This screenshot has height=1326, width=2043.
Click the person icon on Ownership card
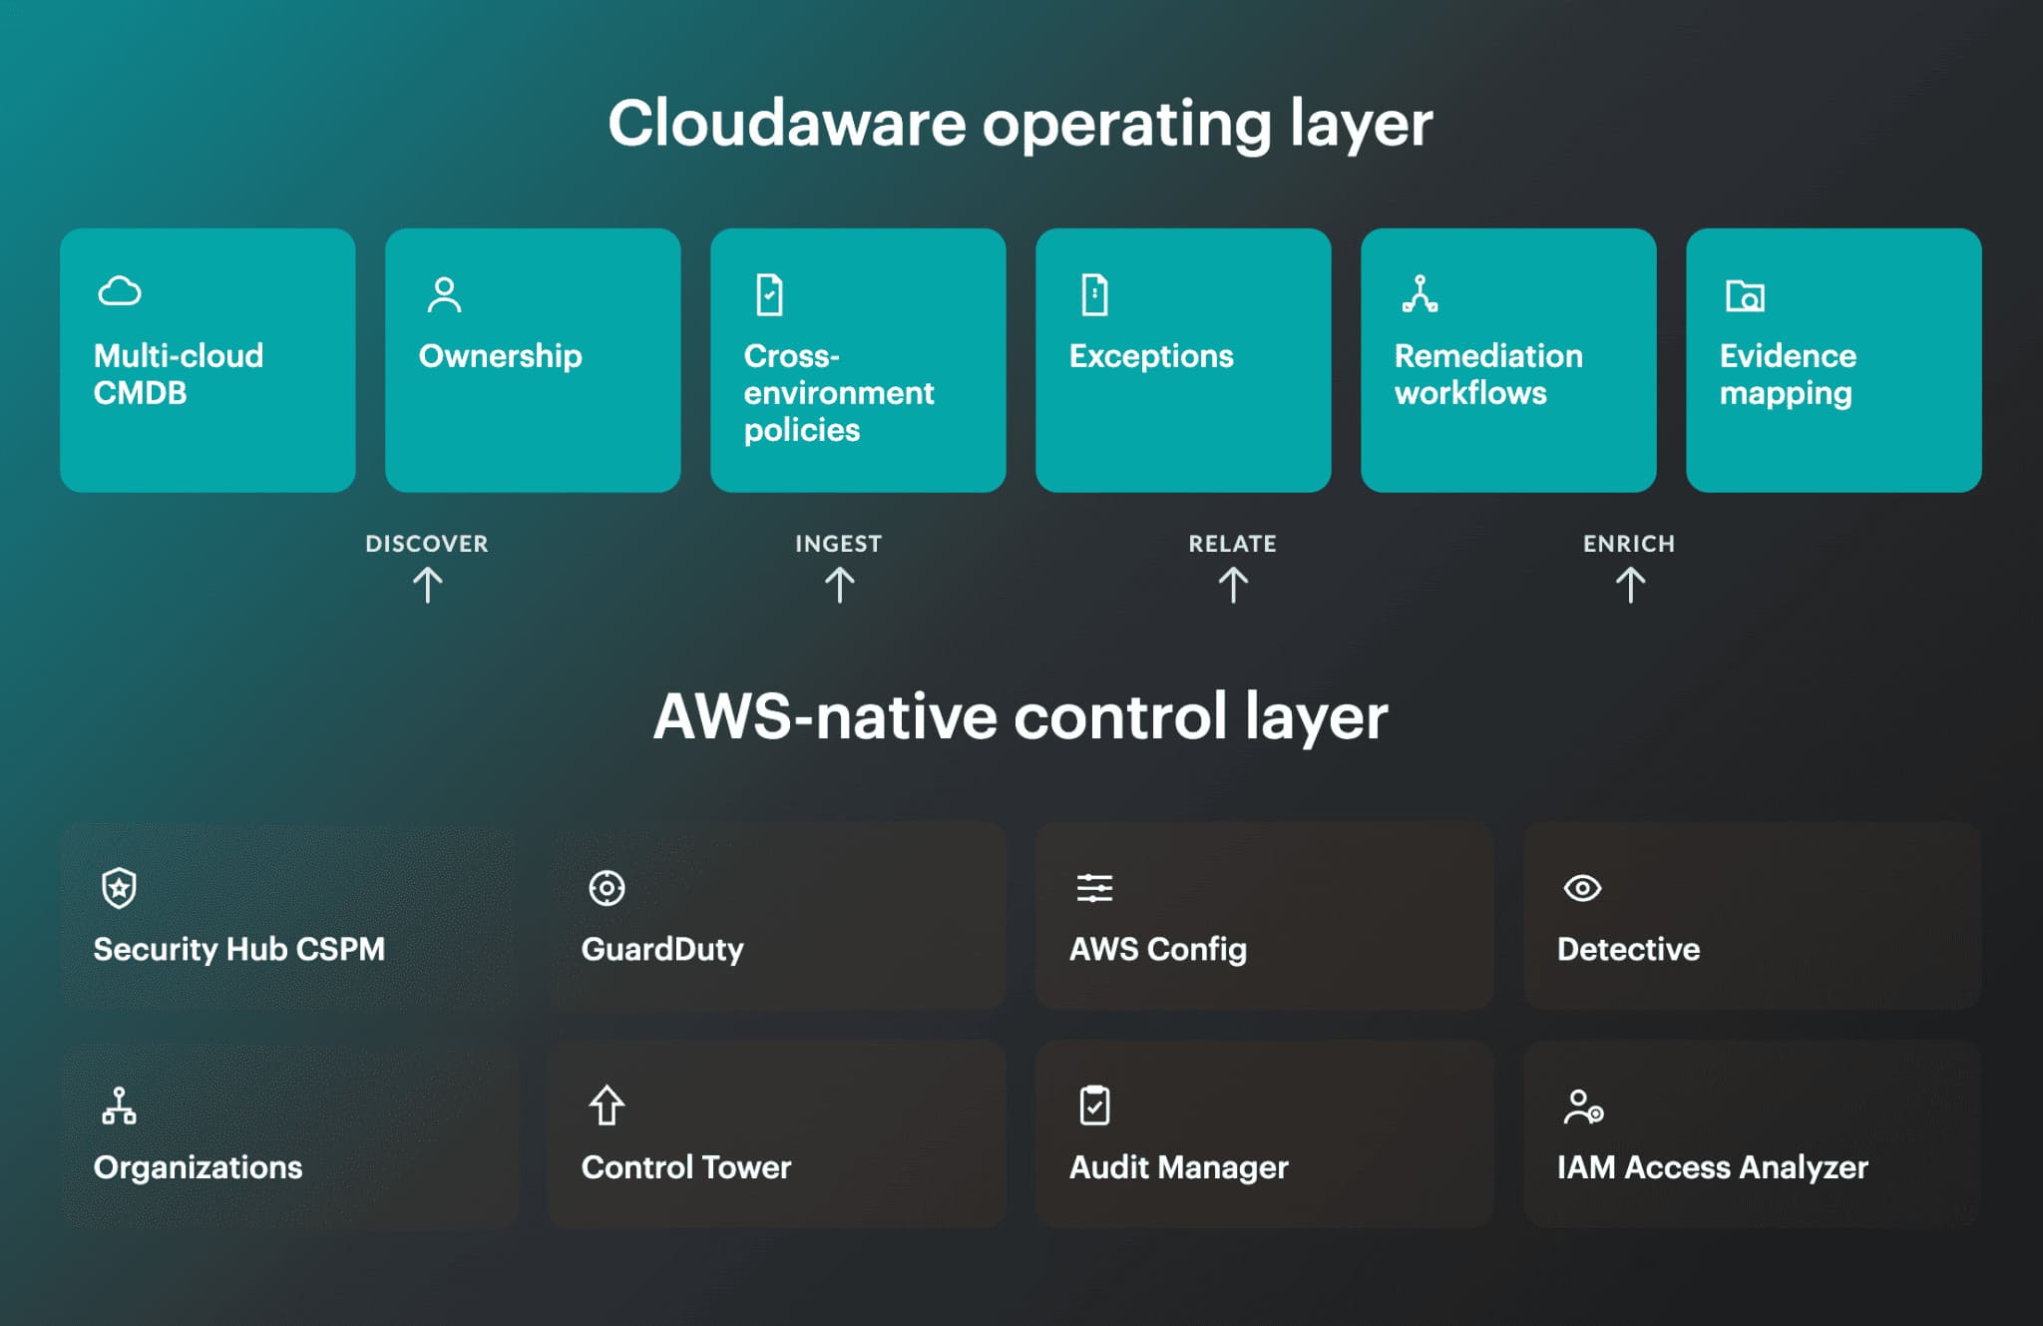pos(444,294)
